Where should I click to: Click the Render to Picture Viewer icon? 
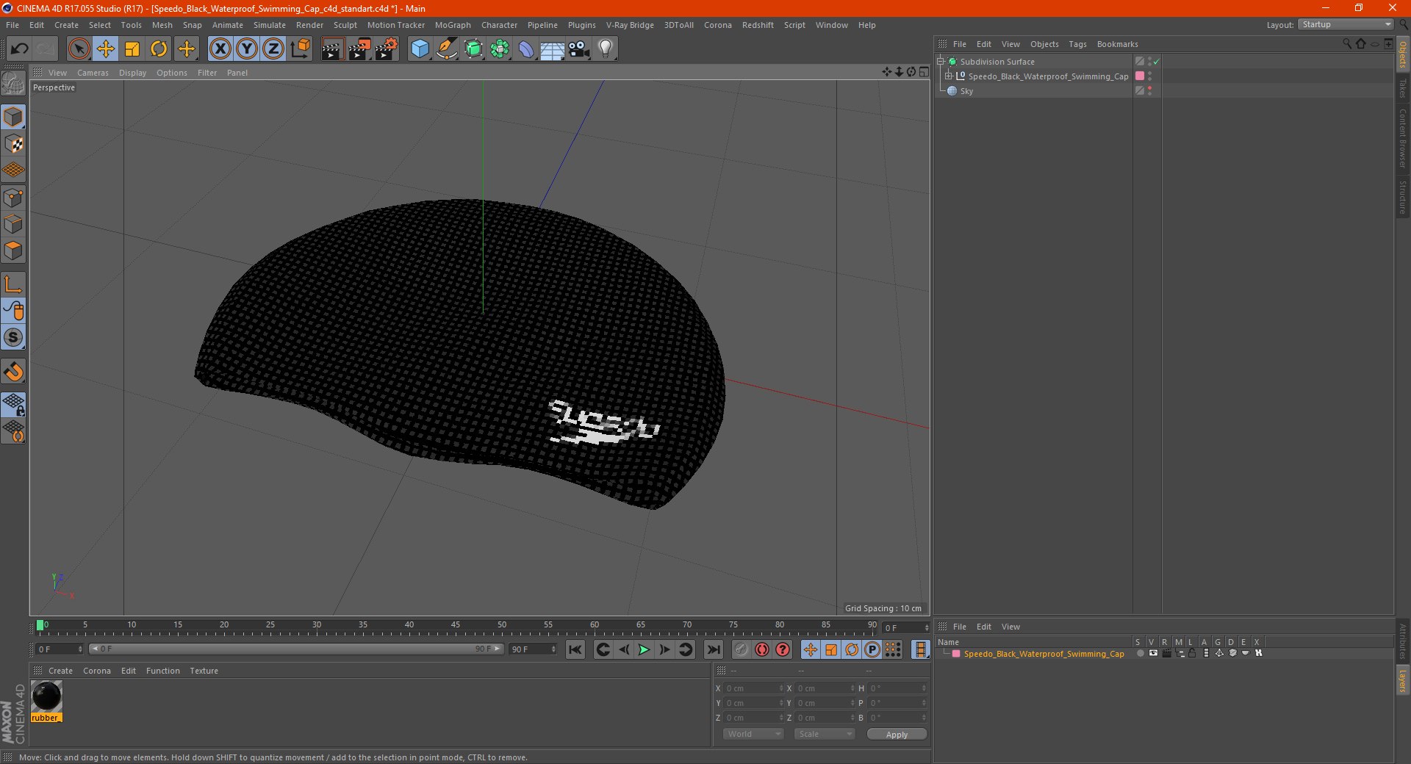click(359, 49)
